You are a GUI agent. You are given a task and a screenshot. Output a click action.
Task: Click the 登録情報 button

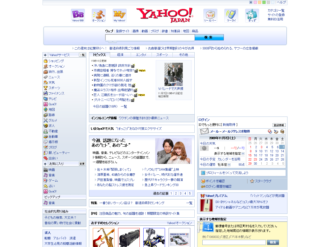coord(279,125)
